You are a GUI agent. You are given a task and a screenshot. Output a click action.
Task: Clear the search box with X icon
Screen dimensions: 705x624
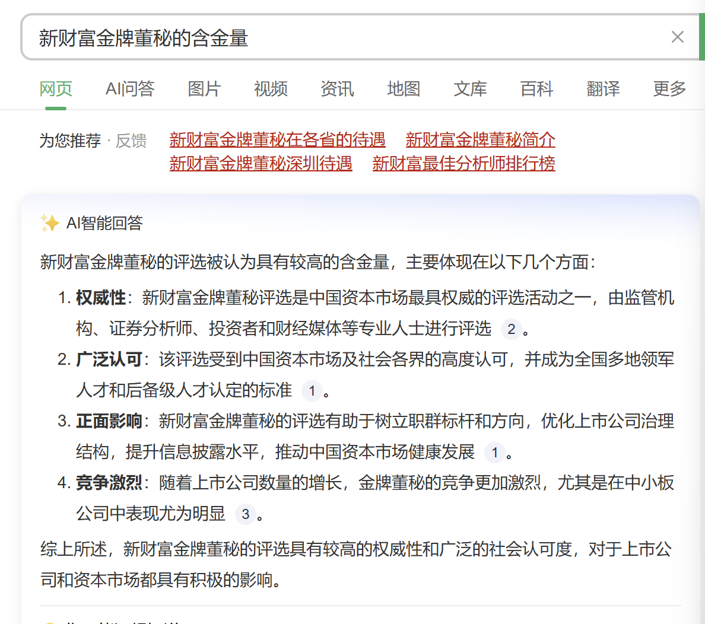point(677,37)
